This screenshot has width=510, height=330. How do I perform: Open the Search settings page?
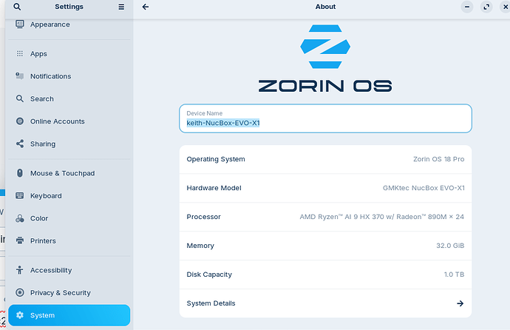42,98
